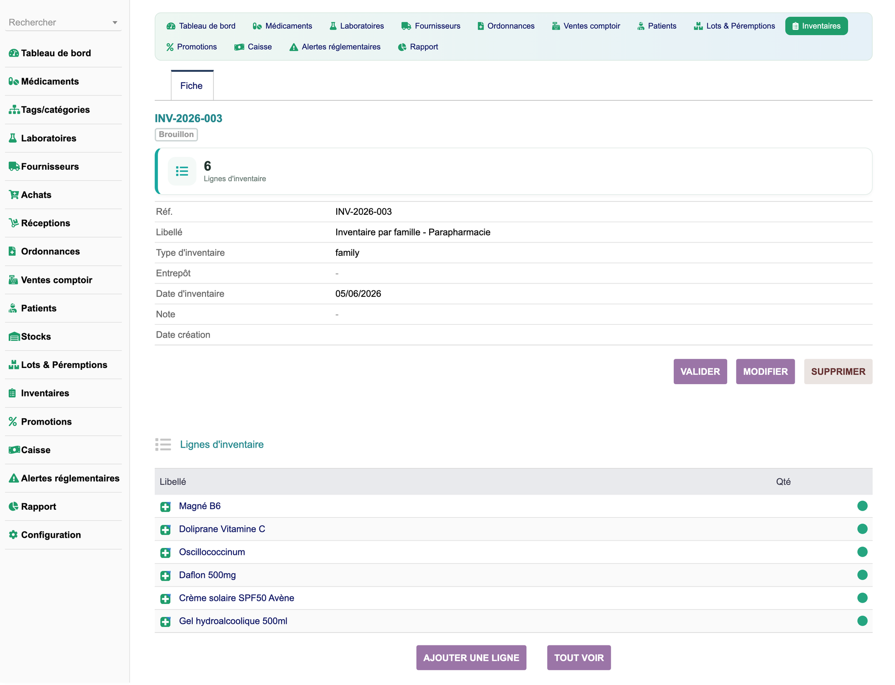Click the Achats shopping cart icon
This screenshot has width=895, height=685.
(14, 195)
